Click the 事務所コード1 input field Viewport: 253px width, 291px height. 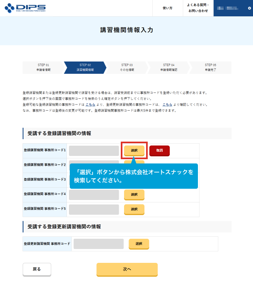(94, 151)
